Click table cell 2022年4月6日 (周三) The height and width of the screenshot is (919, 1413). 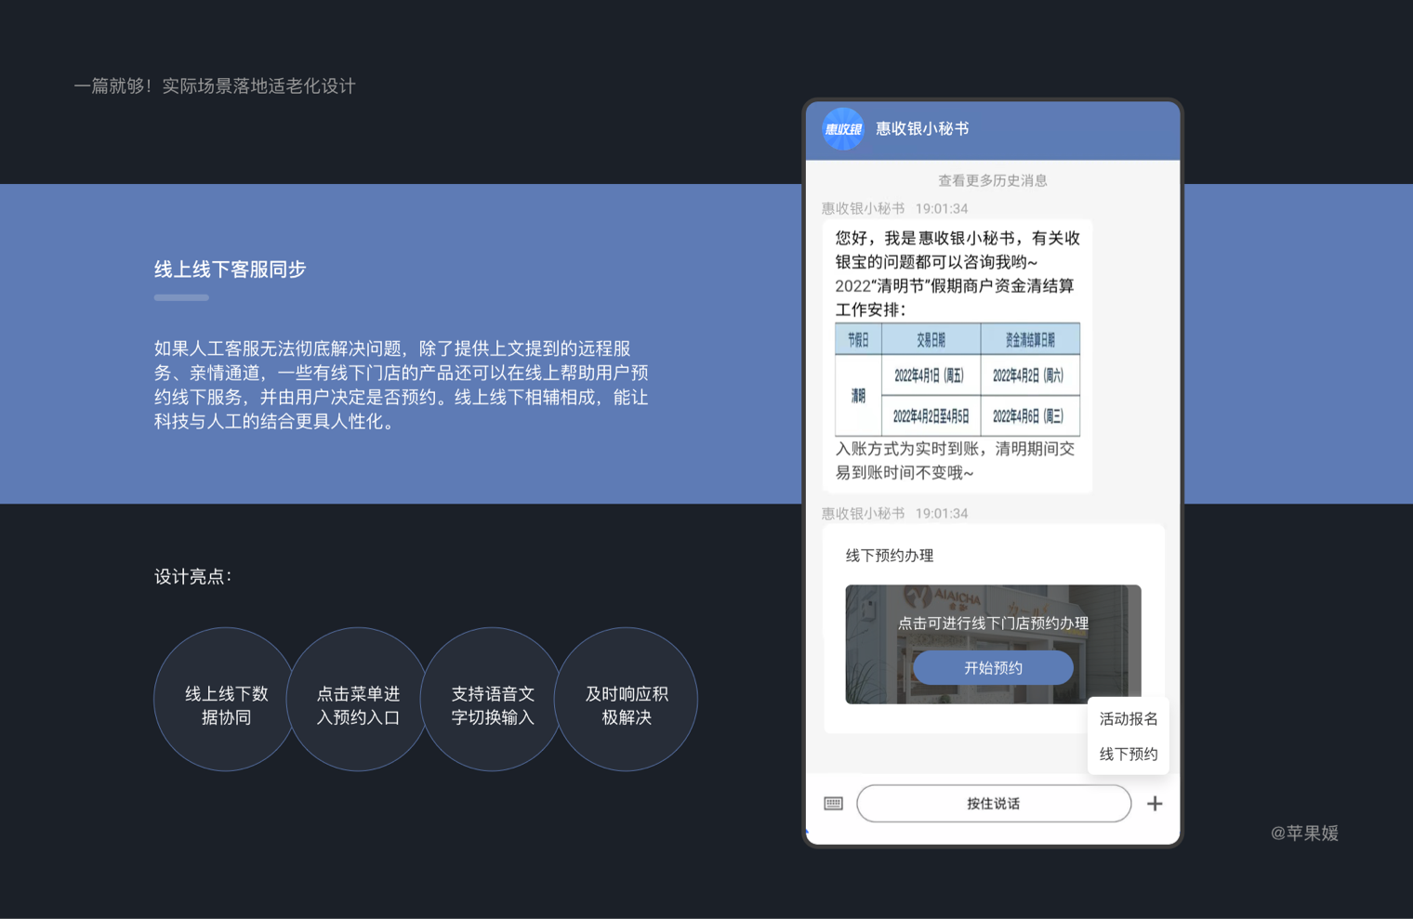pos(1030,416)
